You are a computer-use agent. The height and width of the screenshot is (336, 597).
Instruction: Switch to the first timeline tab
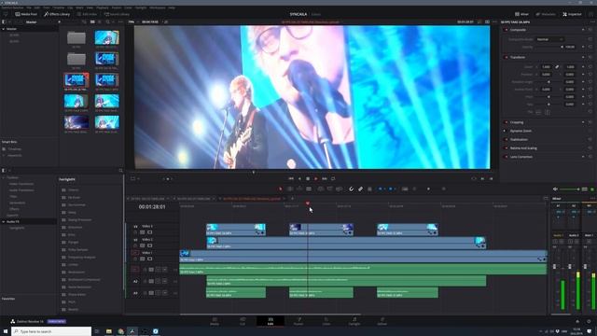[147, 199]
